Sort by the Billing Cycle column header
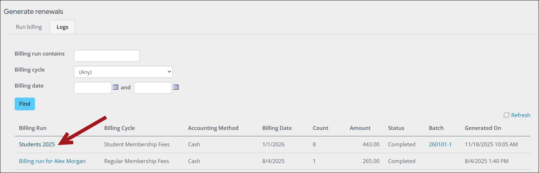The width and height of the screenshot is (539, 173). pyautogui.click(x=119, y=128)
